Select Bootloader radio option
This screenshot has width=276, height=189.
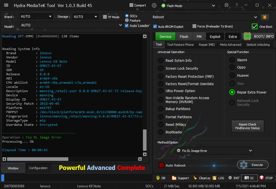click(x=161, y=132)
